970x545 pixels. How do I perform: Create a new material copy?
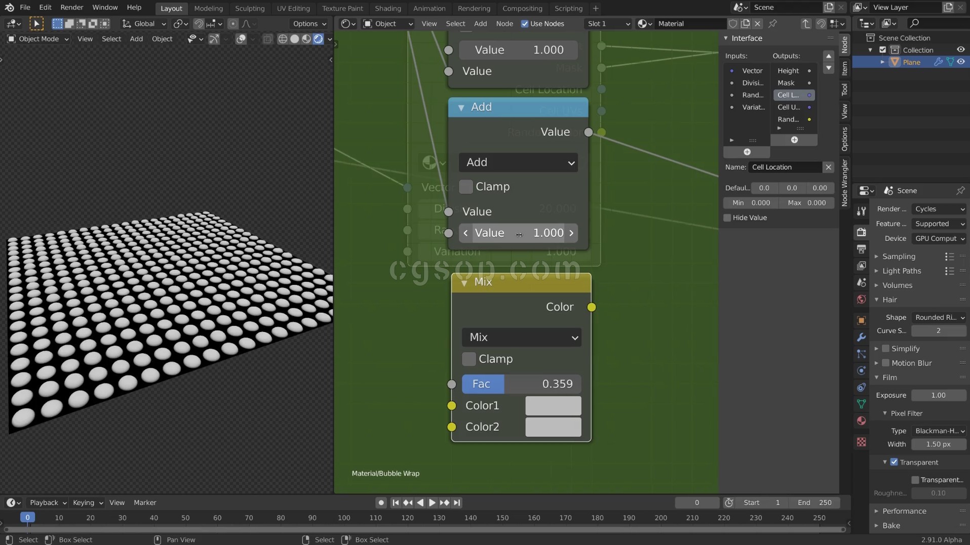(745, 24)
